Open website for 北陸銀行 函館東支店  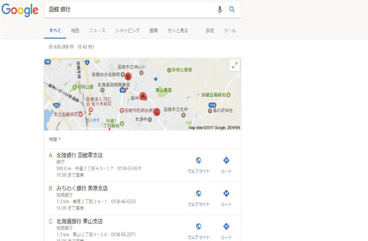point(199,165)
